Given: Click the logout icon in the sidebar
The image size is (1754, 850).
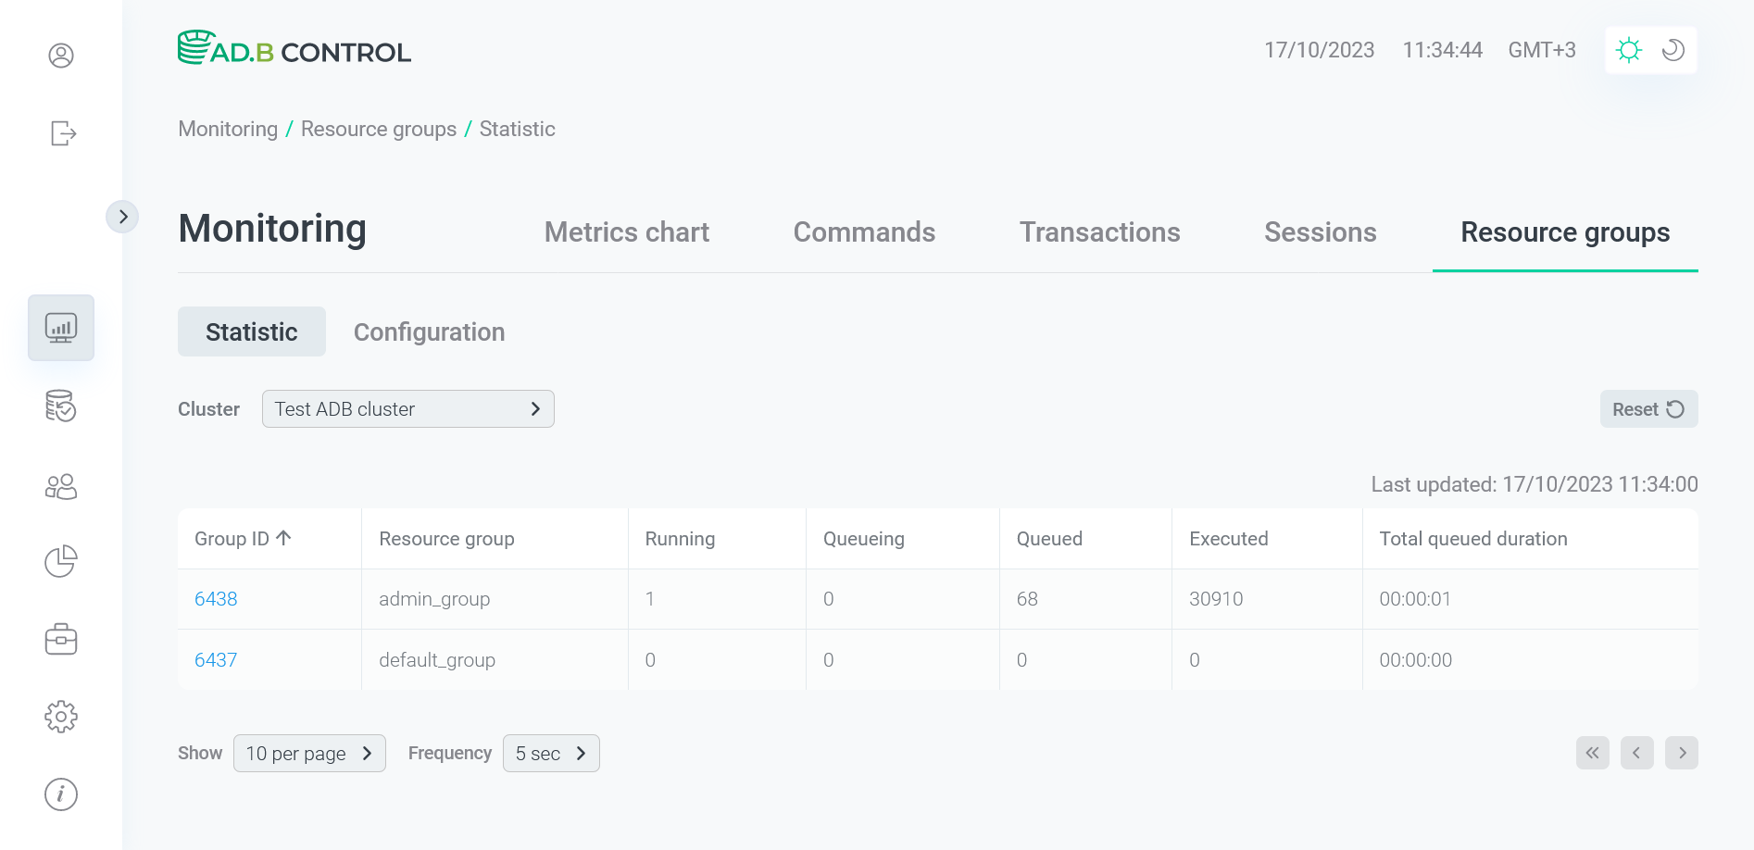Looking at the screenshot, I should [60, 133].
